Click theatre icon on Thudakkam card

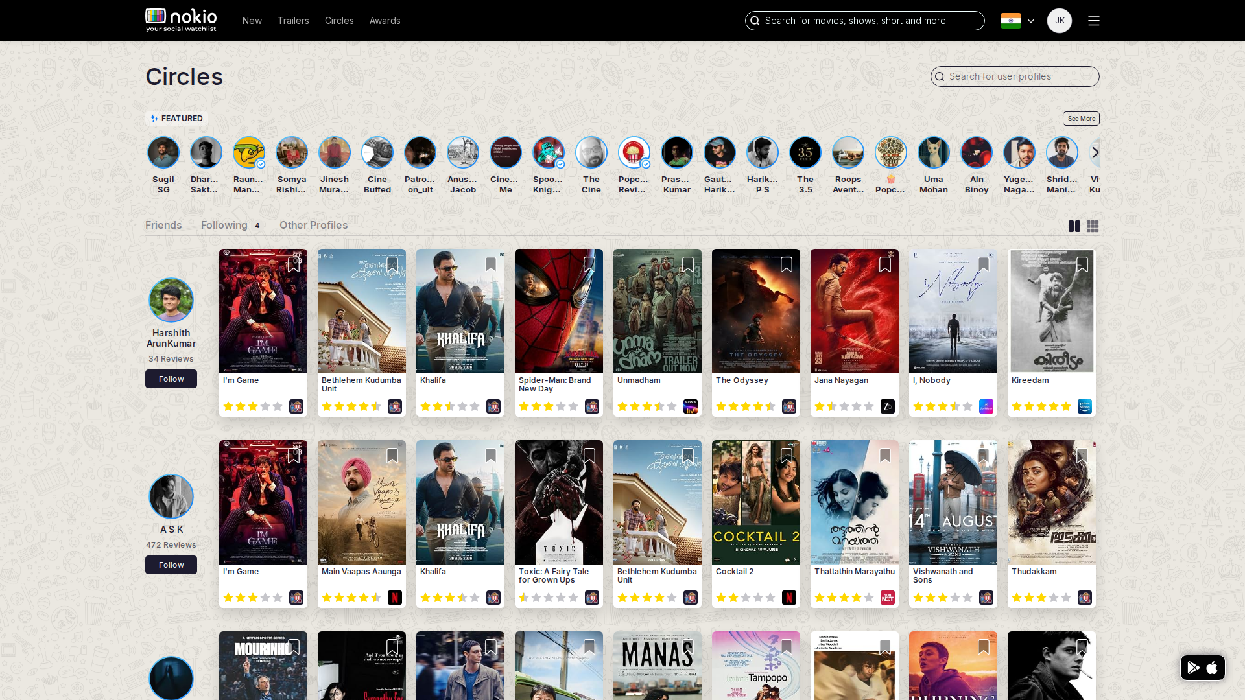click(1085, 598)
